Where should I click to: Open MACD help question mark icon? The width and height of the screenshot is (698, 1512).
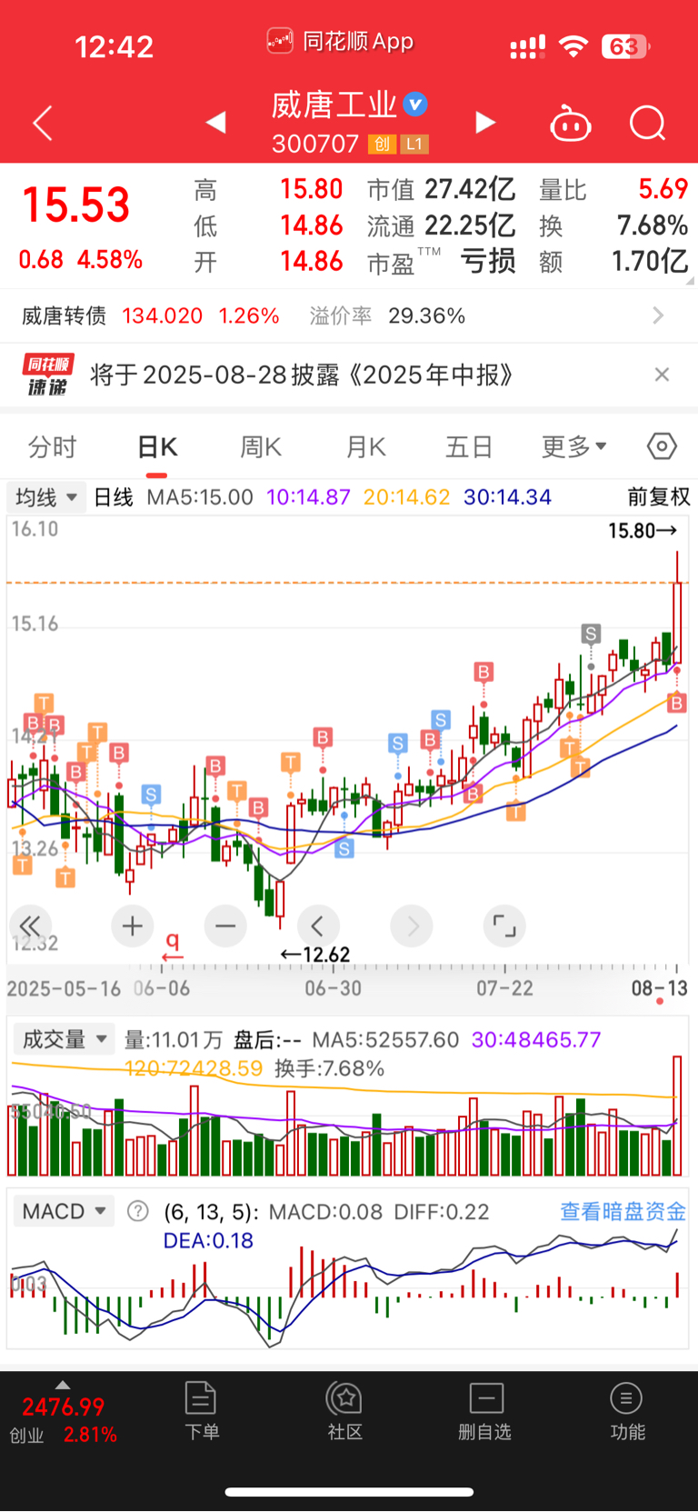(x=138, y=1211)
